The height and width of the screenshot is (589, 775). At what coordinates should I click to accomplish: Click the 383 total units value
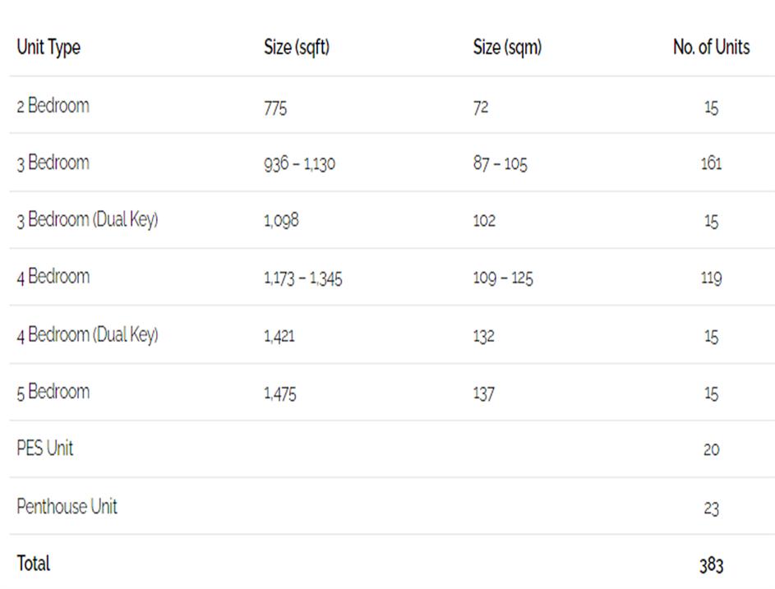pos(711,564)
